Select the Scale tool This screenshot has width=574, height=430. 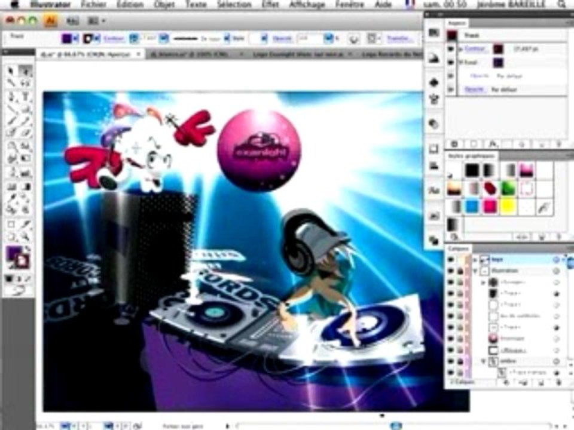[25, 146]
